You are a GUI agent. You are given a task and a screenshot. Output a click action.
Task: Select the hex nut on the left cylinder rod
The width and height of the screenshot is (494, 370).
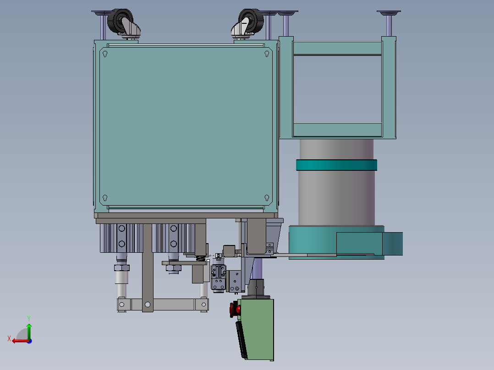121,268
